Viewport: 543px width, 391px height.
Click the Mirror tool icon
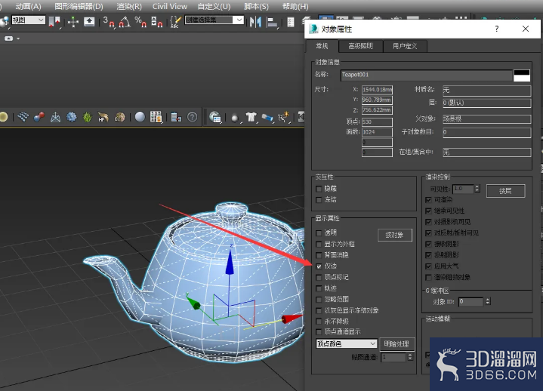255,22
